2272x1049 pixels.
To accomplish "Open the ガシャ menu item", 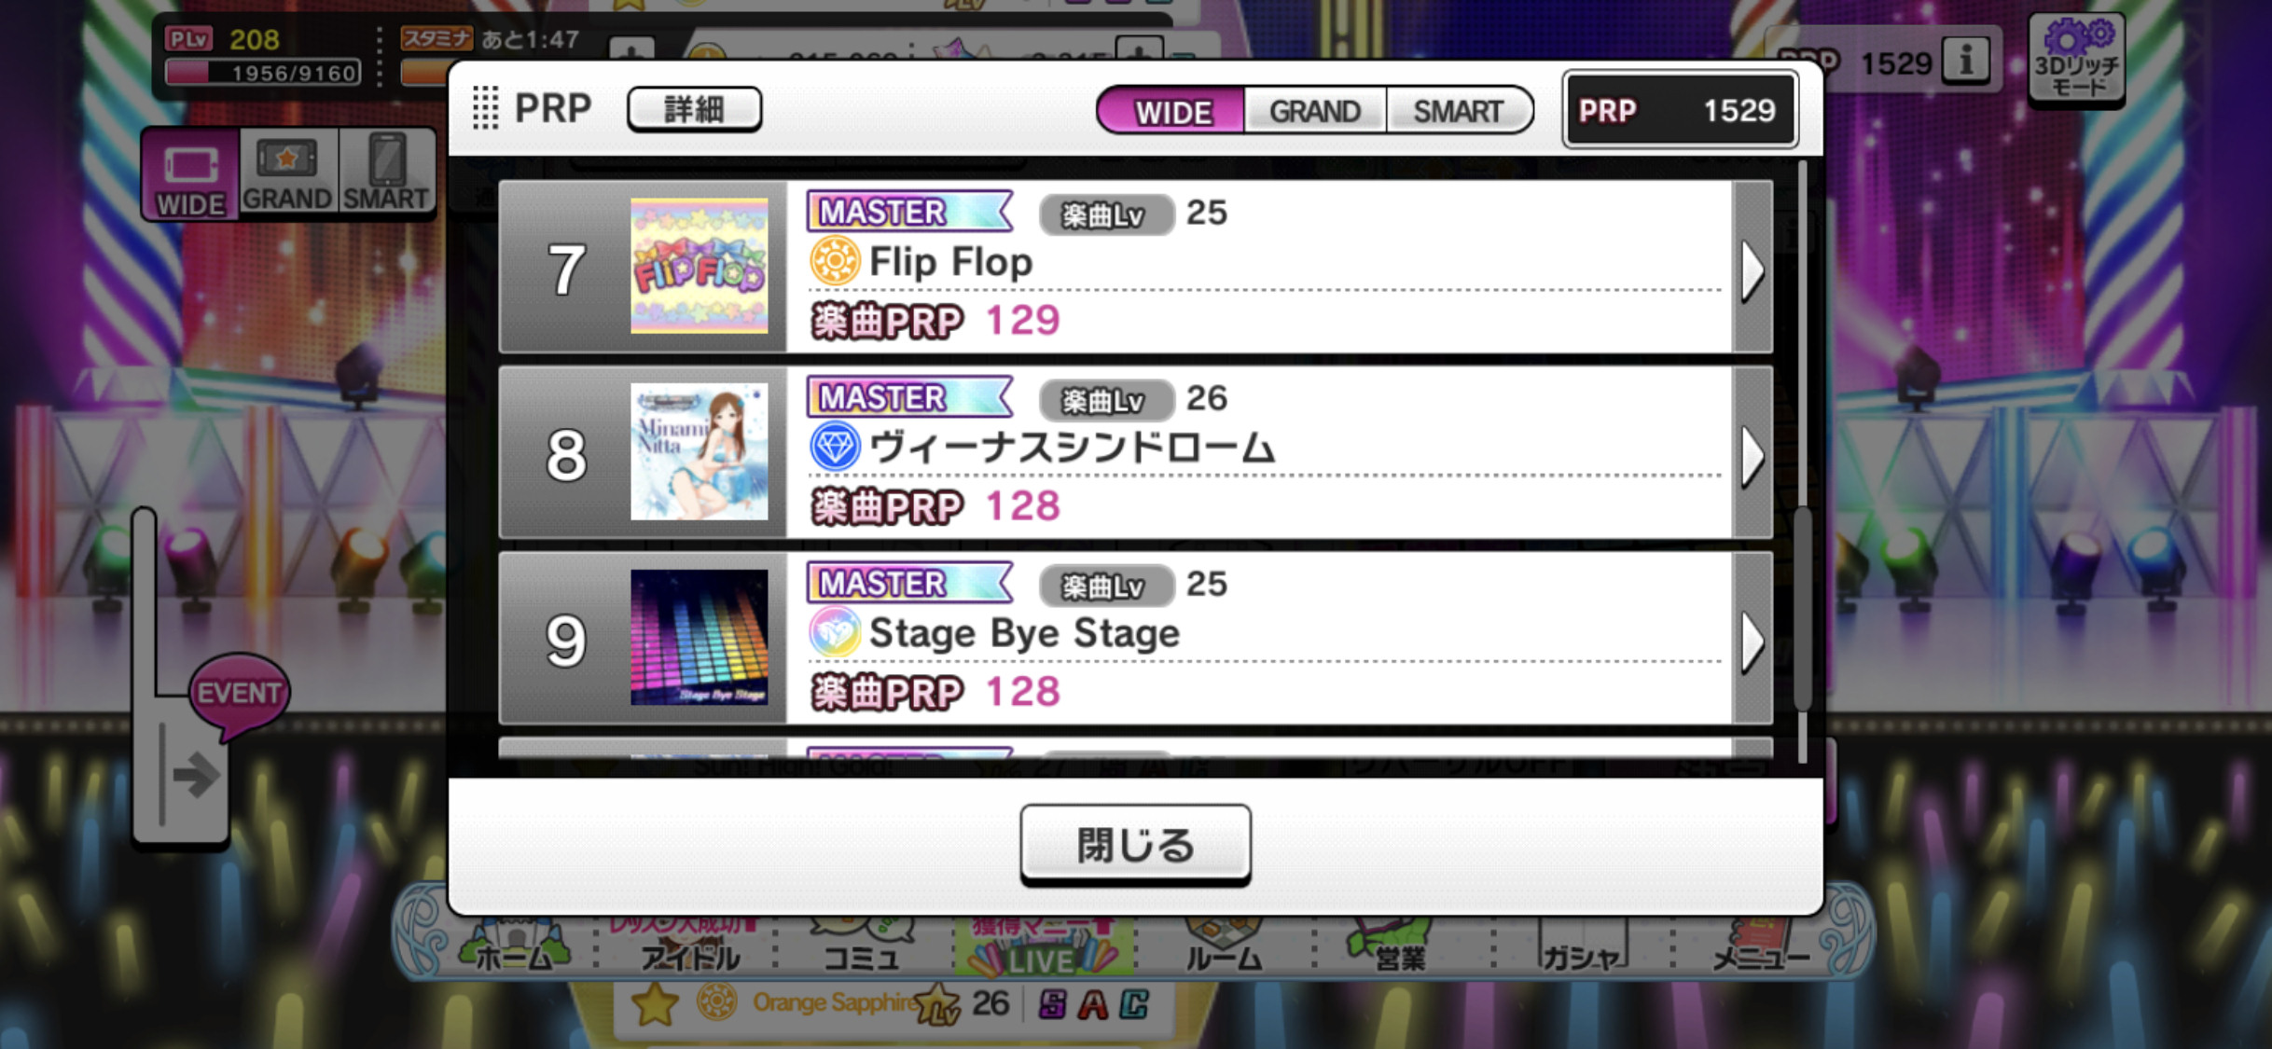I will click(x=1581, y=947).
